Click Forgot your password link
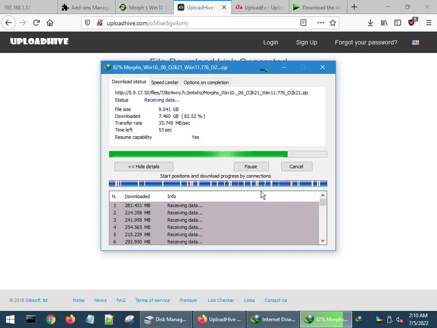437x328 pixels. coord(366,42)
